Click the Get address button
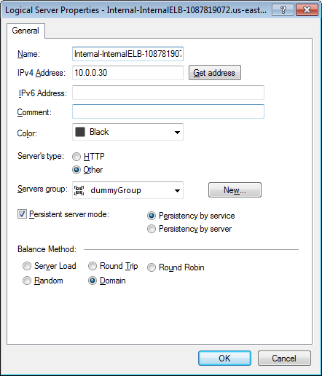Image resolution: width=322 pixels, height=376 pixels. coord(215,73)
